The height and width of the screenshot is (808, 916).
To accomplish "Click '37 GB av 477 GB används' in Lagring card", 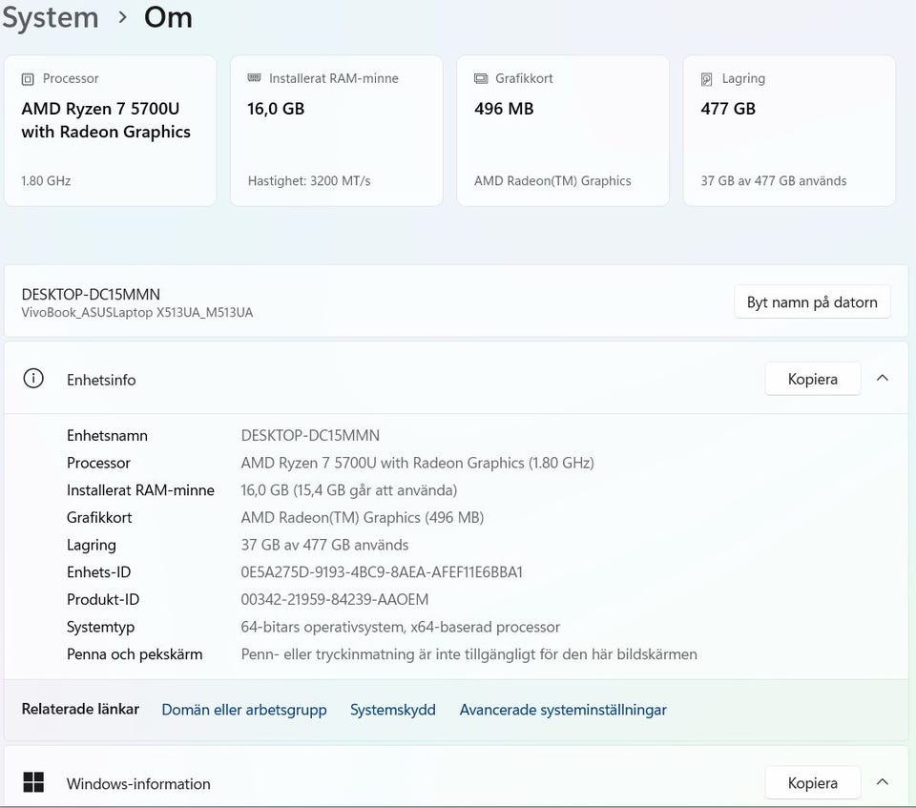I will click(x=774, y=181).
